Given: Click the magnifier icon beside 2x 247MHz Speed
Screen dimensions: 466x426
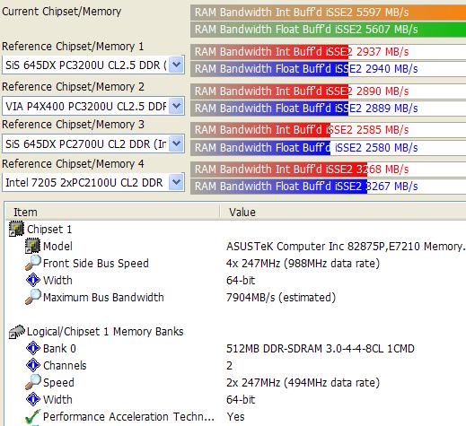Looking at the screenshot, I should point(32,382).
